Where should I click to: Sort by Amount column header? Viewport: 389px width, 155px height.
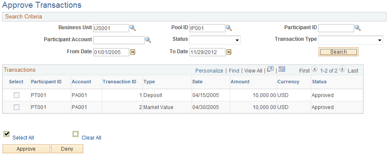point(240,82)
